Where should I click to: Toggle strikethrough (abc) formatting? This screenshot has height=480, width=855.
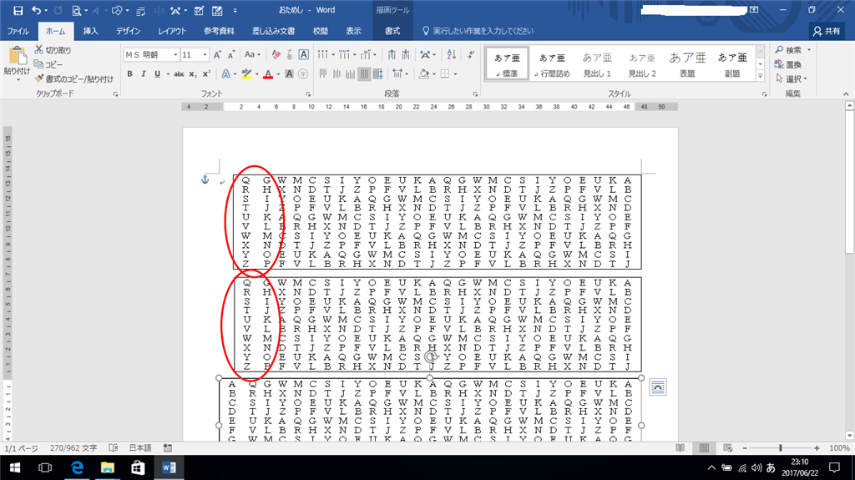pos(178,73)
